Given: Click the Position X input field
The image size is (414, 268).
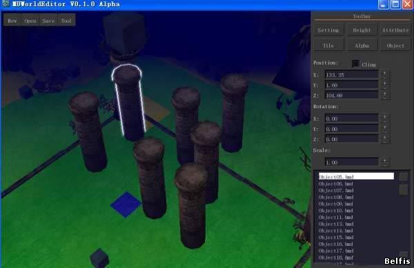Looking at the screenshot, I should coord(351,74).
